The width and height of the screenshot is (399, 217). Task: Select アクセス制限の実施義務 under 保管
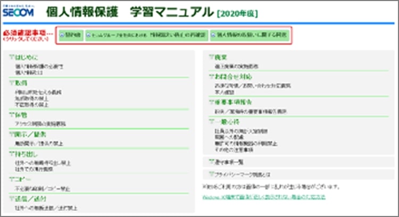point(40,123)
